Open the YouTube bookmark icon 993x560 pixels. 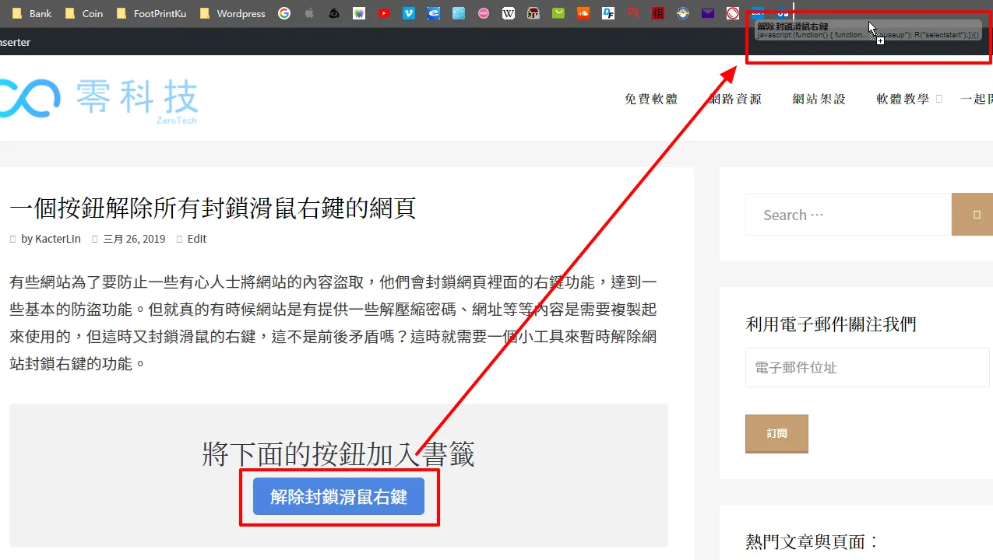point(384,13)
